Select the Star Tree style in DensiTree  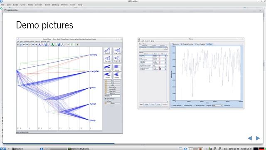pyautogui.click(x=117, y=51)
